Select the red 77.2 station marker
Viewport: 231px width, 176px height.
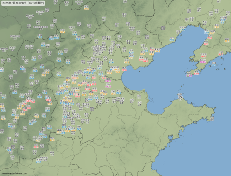tap(104, 78)
